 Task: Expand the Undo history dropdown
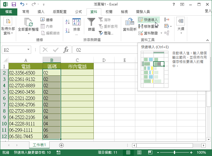tap(27, 4)
